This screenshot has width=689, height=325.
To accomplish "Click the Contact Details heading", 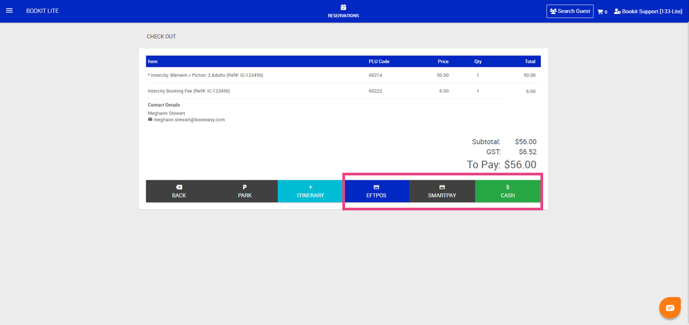I will 164,105.
